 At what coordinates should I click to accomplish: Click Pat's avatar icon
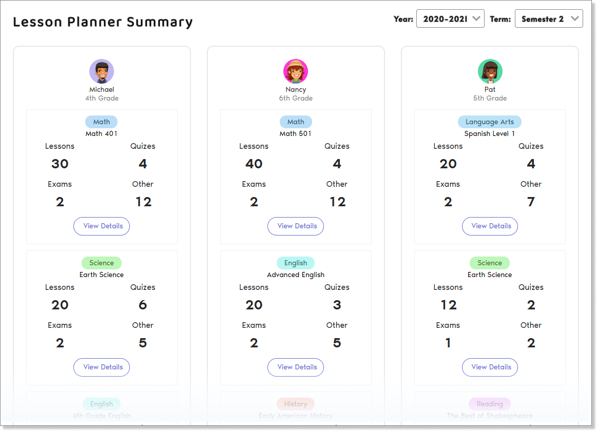(490, 71)
